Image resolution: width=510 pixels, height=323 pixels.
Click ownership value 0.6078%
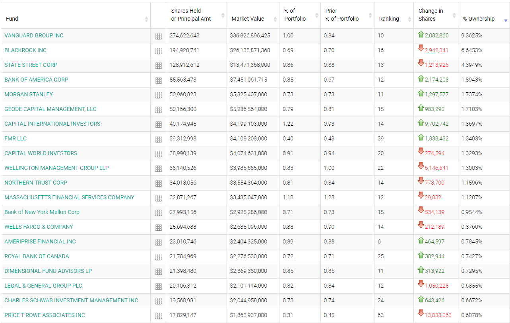tap(472, 315)
